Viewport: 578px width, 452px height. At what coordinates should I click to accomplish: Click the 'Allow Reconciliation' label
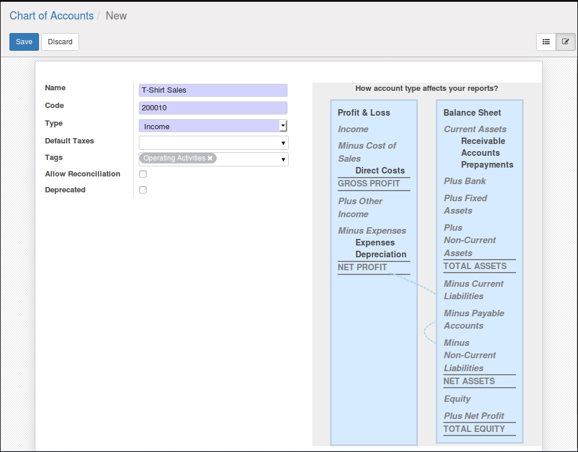tap(83, 174)
